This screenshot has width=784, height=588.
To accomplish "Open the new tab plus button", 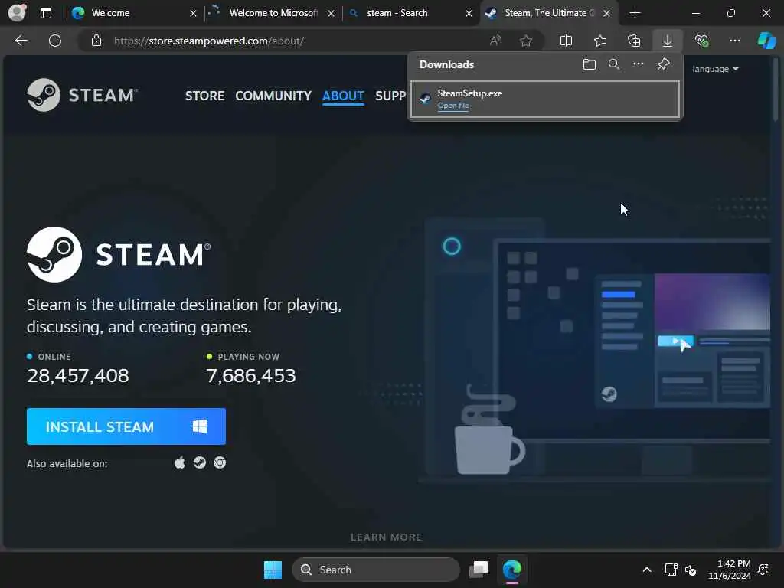I will coord(635,13).
